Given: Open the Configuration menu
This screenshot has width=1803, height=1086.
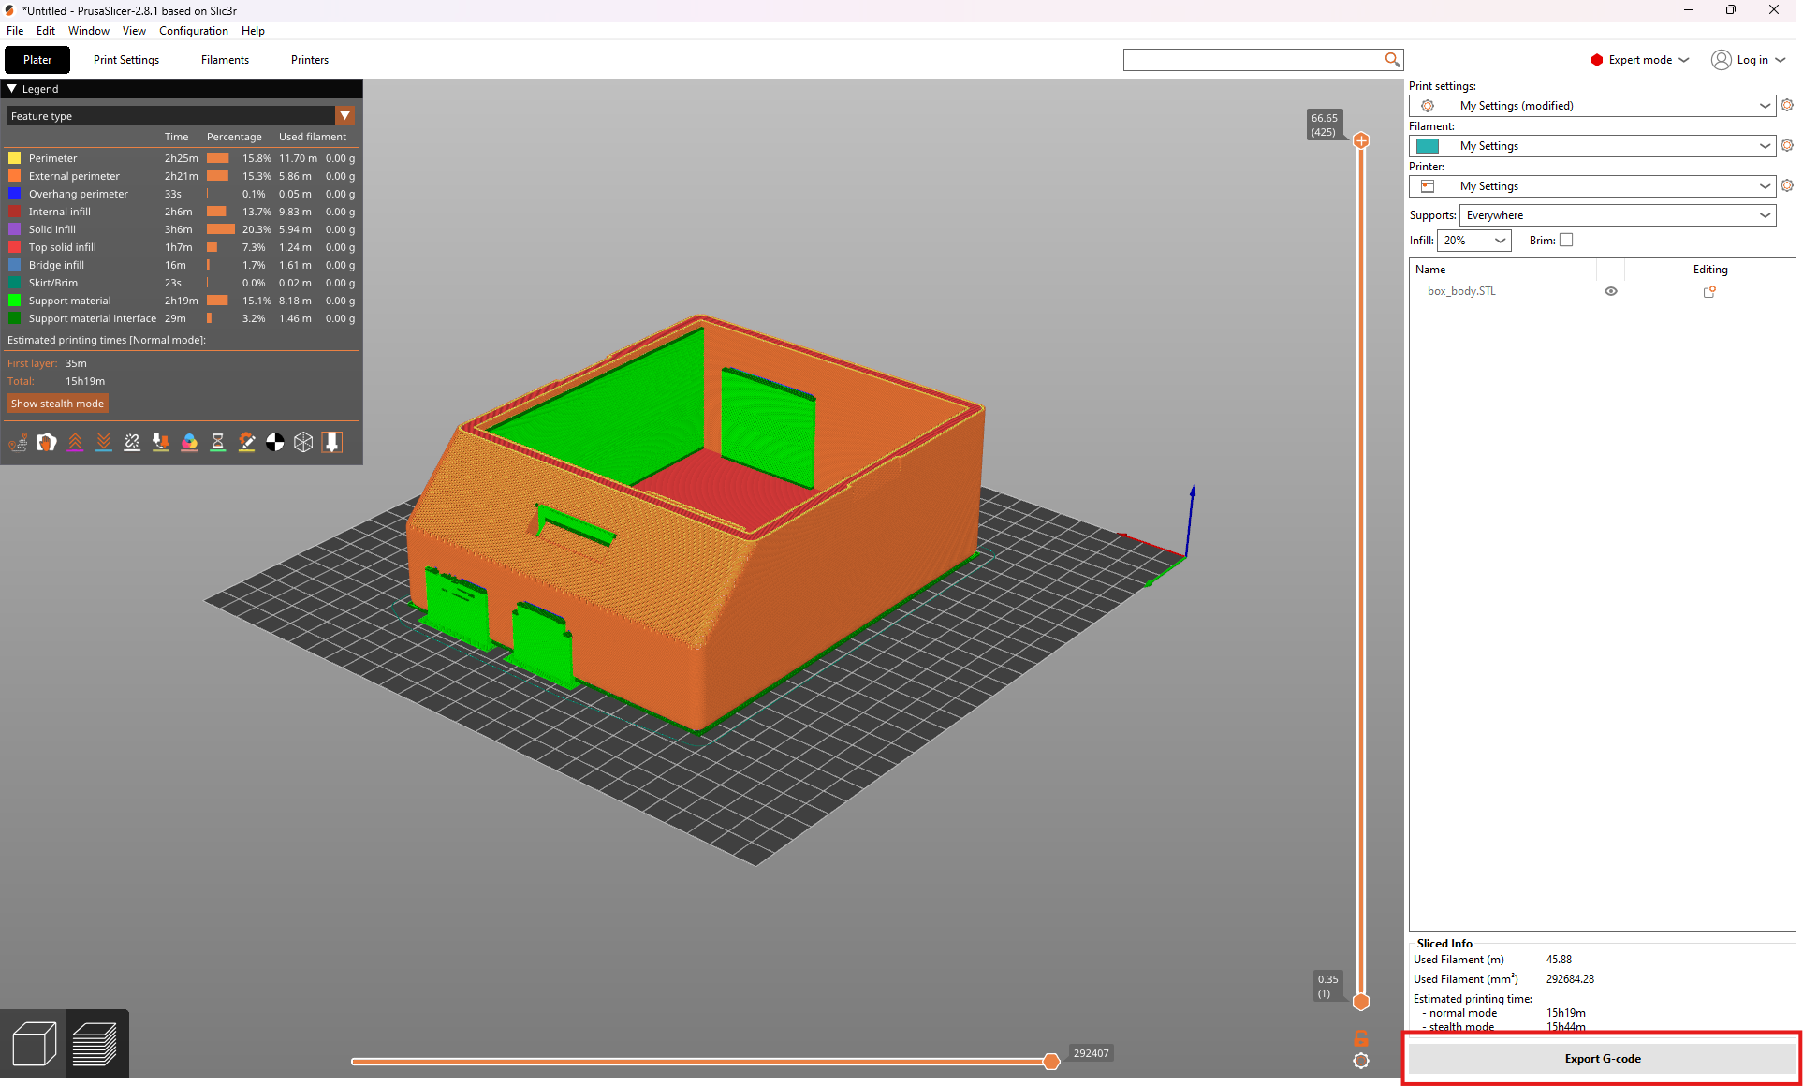Looking at the screenshot, I should point(194,31).
